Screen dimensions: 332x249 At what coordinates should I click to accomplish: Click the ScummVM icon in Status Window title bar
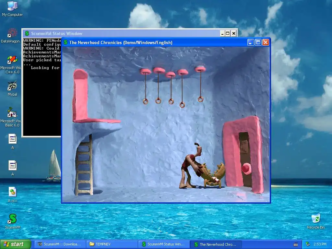click(27, 33)
